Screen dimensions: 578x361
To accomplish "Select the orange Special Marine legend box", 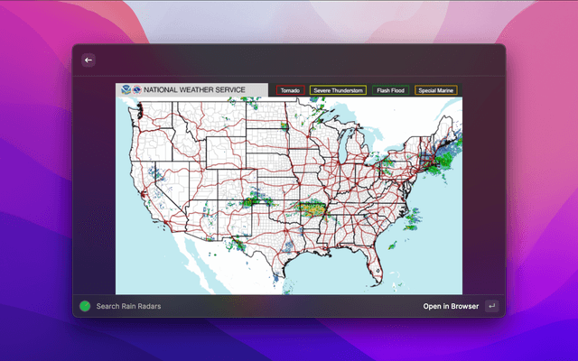I will pyautogui.click(x=436, y=90).
